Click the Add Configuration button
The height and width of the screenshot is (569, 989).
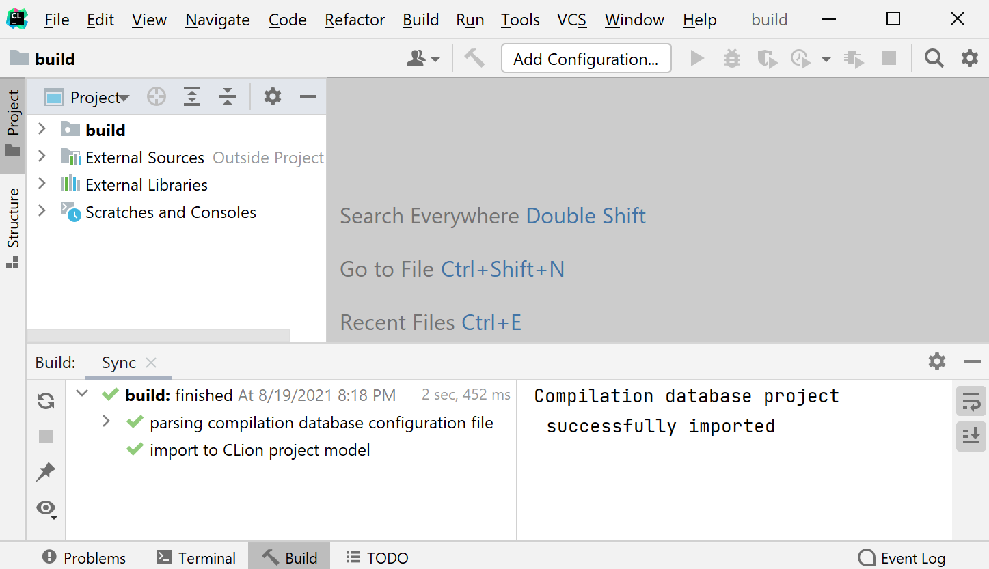coord(586,59)
